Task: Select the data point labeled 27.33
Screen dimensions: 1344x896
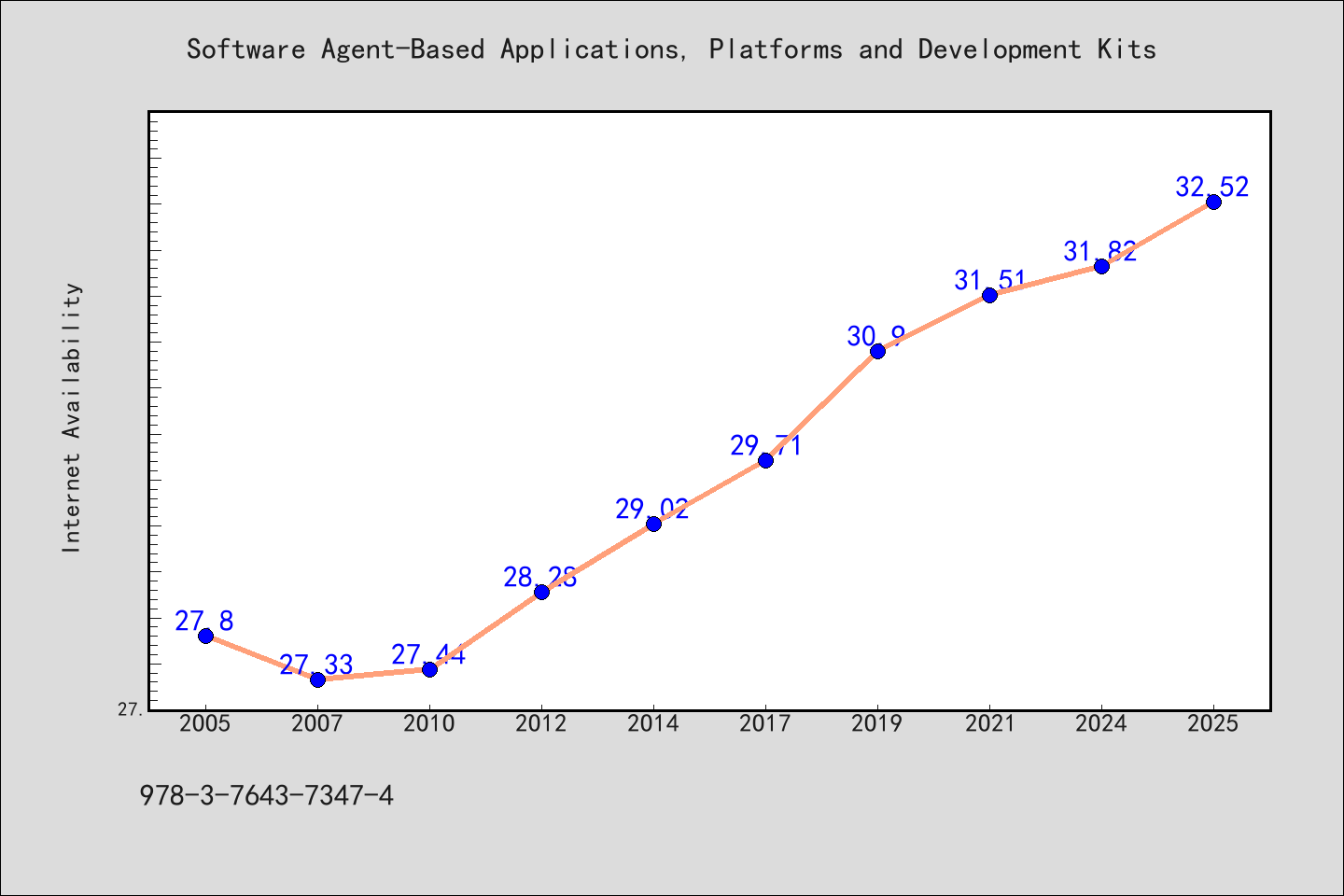Action: 317,679
